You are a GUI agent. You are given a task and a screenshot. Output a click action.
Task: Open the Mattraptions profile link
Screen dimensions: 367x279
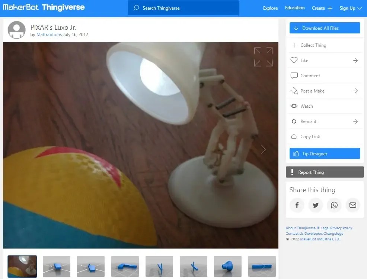click(49, 35)
